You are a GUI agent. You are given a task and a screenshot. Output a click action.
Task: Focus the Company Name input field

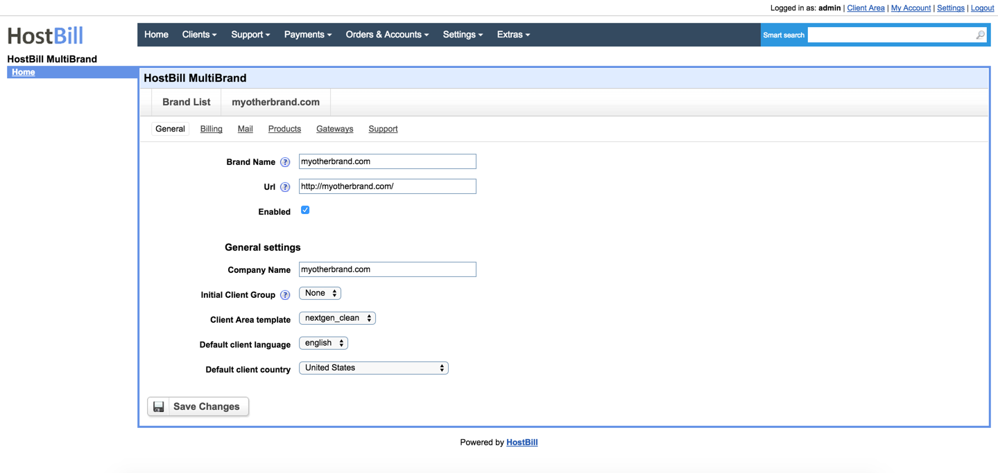387,269
